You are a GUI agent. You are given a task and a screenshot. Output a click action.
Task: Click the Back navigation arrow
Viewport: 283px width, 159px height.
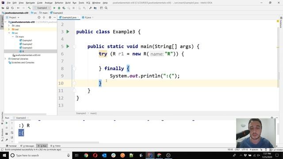point(18,8)
